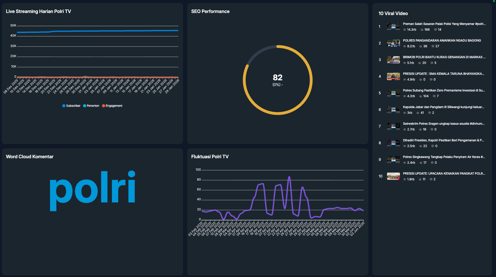Image resolution: width=496 pixels, height=277 pixels.
Task: Disable the Engagement series via legend
Action: (112, 105)
